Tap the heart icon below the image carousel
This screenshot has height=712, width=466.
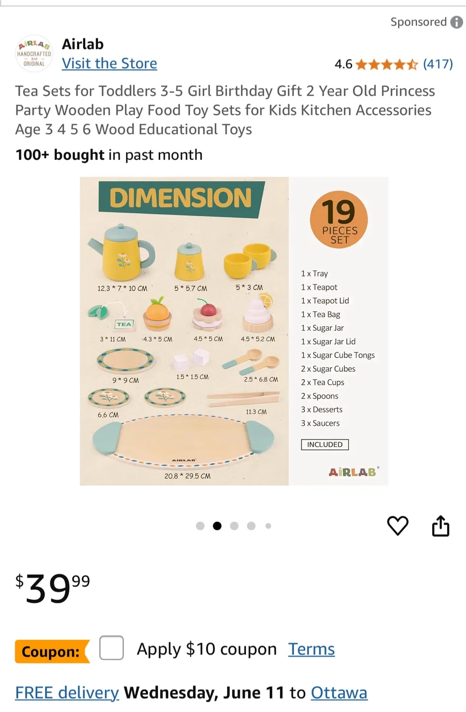[x=398, y=526]
